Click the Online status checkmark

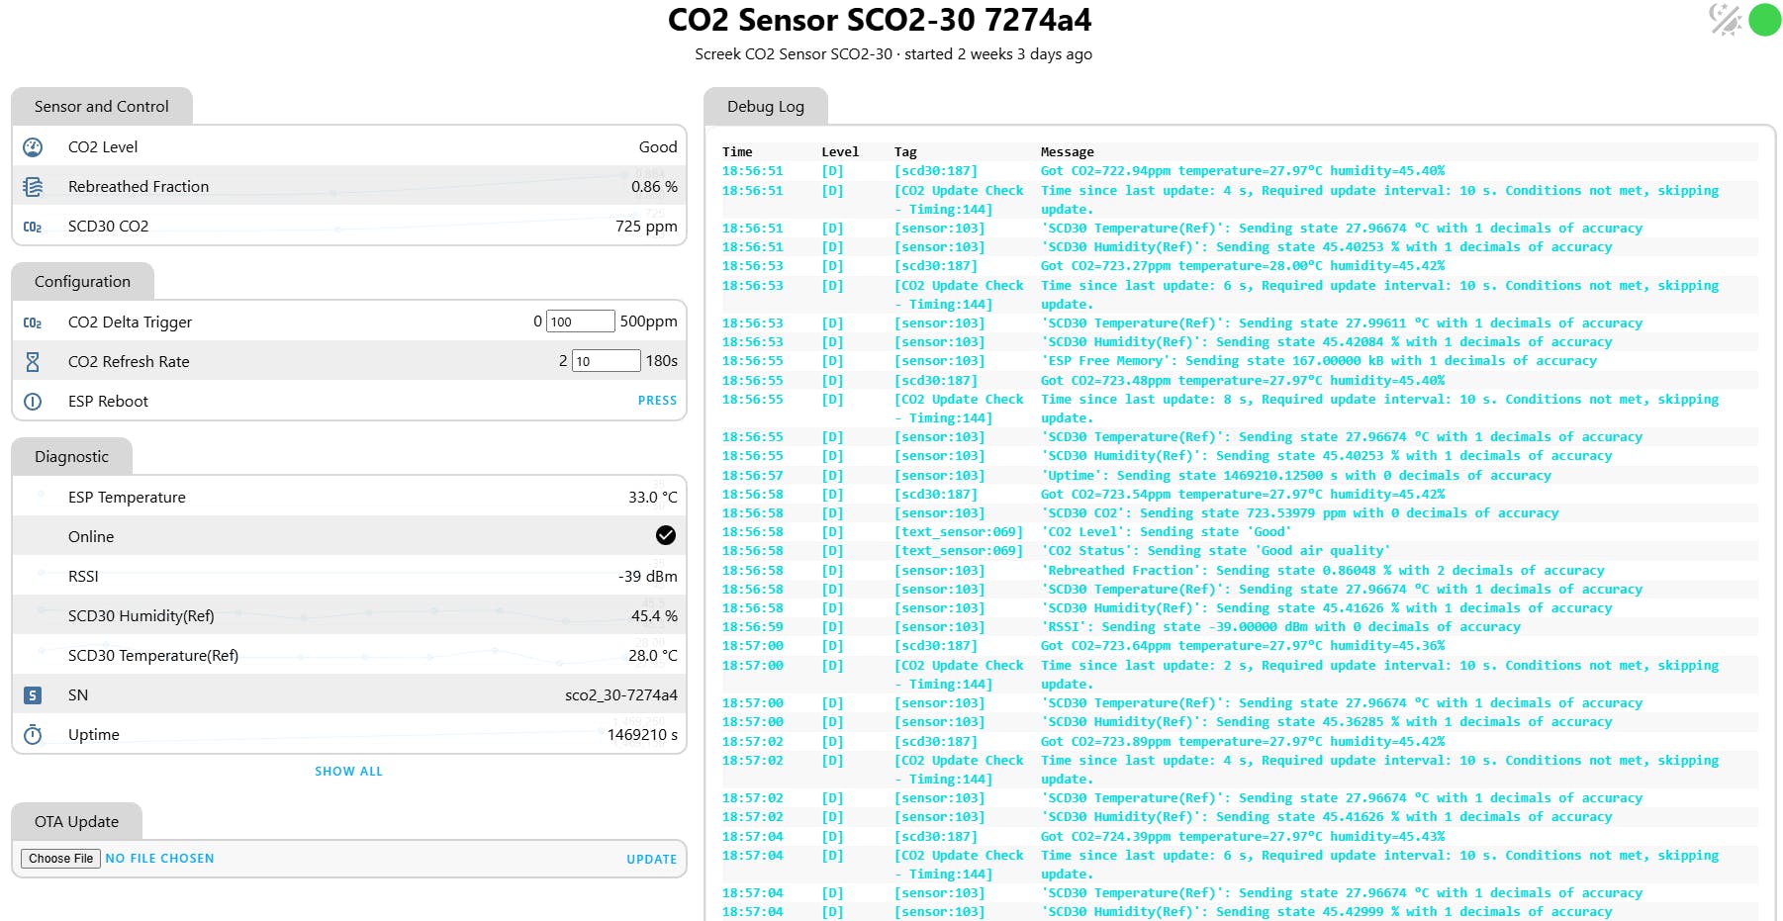click(666, 535)
